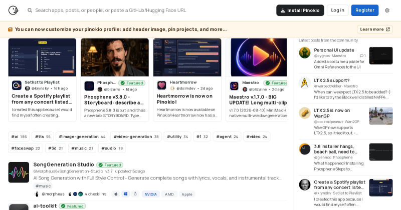The height and width of the screenshot is (210, 401).
Task: Filter by the #ai tag
Action: pyautogui.click(x=19, y=137)
